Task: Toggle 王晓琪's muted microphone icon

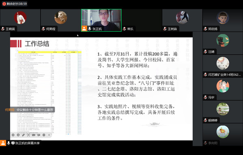Action: click(x=3, y=29)
